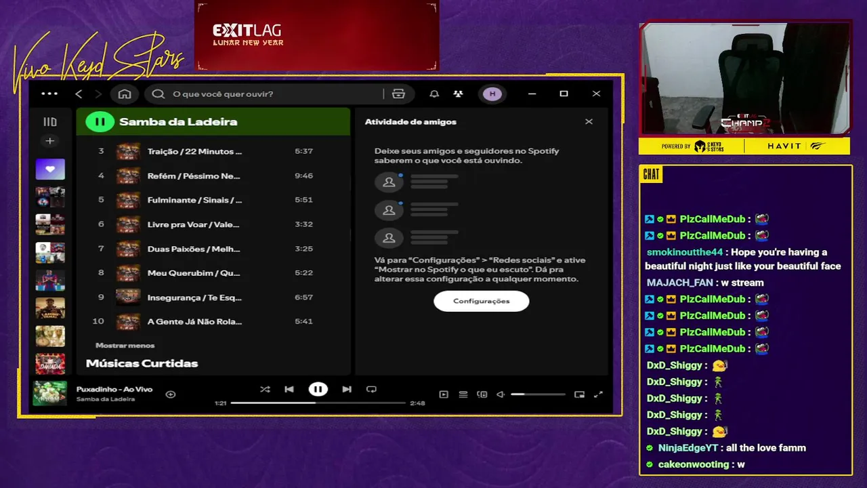The height and width of the screenshot is (488, 867).
Task: Go back with the left arrow
Action: point(79,94)
